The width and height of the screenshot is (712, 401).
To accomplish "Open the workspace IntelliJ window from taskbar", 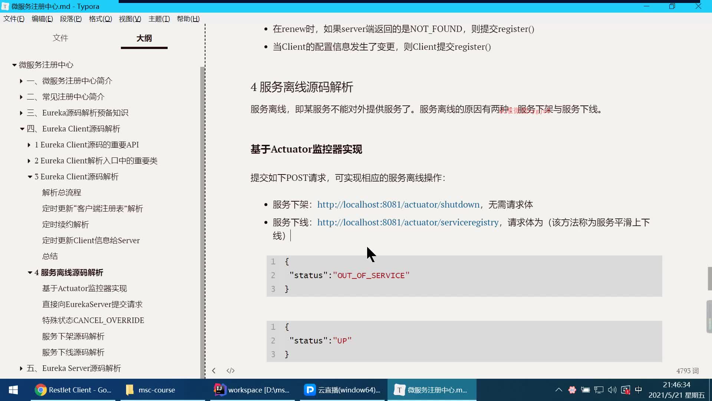I will tap(252, 390).
